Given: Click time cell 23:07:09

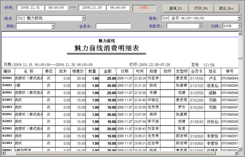Looking at the screenshot, I should coord(140,114).
